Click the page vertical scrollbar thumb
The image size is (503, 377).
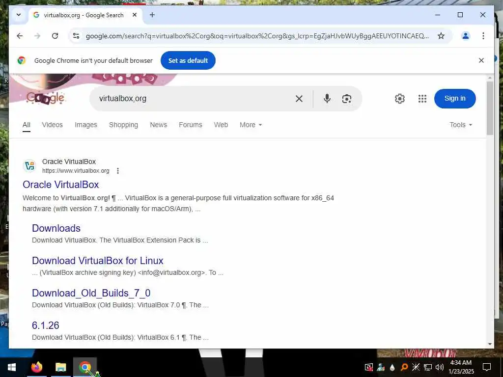click(490, 108)
